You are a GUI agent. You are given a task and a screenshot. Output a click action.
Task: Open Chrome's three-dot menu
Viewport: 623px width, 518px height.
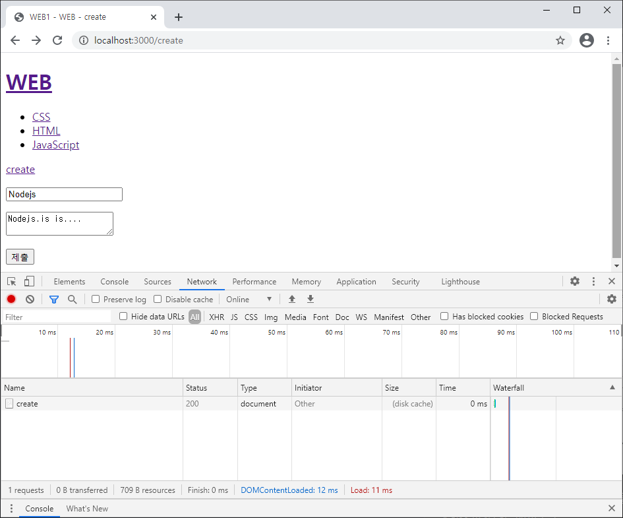coord(608,40)
